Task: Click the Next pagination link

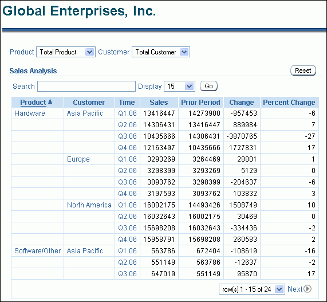Action: [x=295, y=289]
